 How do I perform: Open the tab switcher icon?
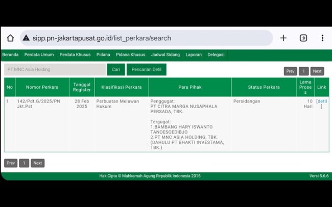pos(303,38)
